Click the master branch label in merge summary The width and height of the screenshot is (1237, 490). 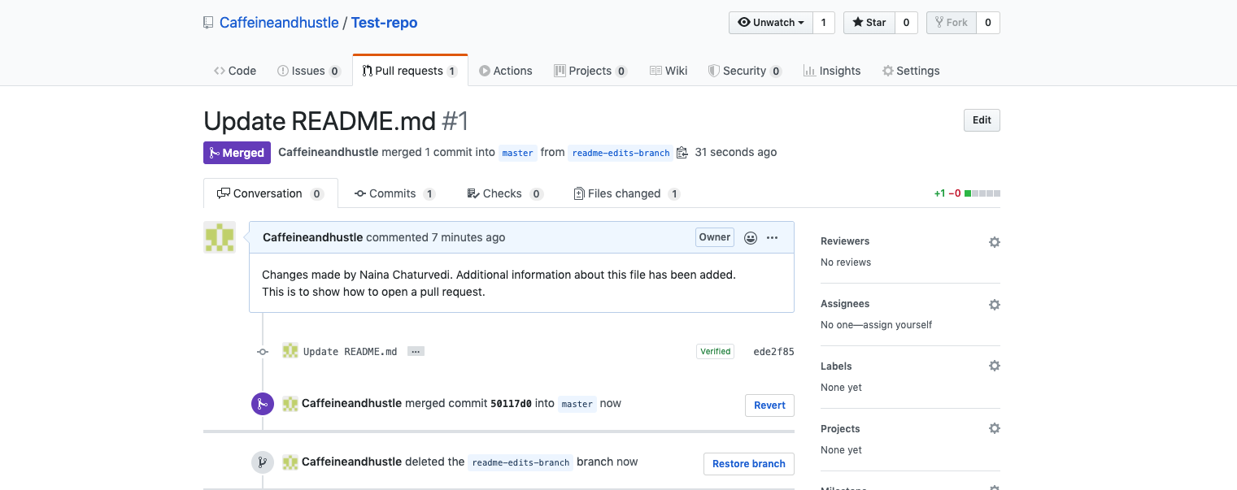[518, 153]
